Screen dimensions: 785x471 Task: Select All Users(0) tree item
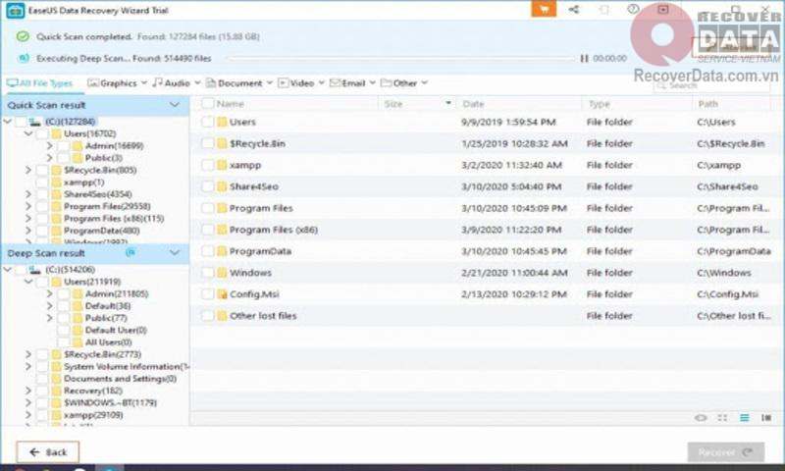108,342
